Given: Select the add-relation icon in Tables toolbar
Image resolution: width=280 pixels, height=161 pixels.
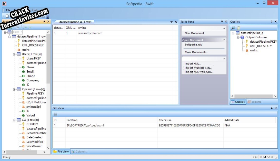Looking at the screenshot, I should (x=30, y=27).
